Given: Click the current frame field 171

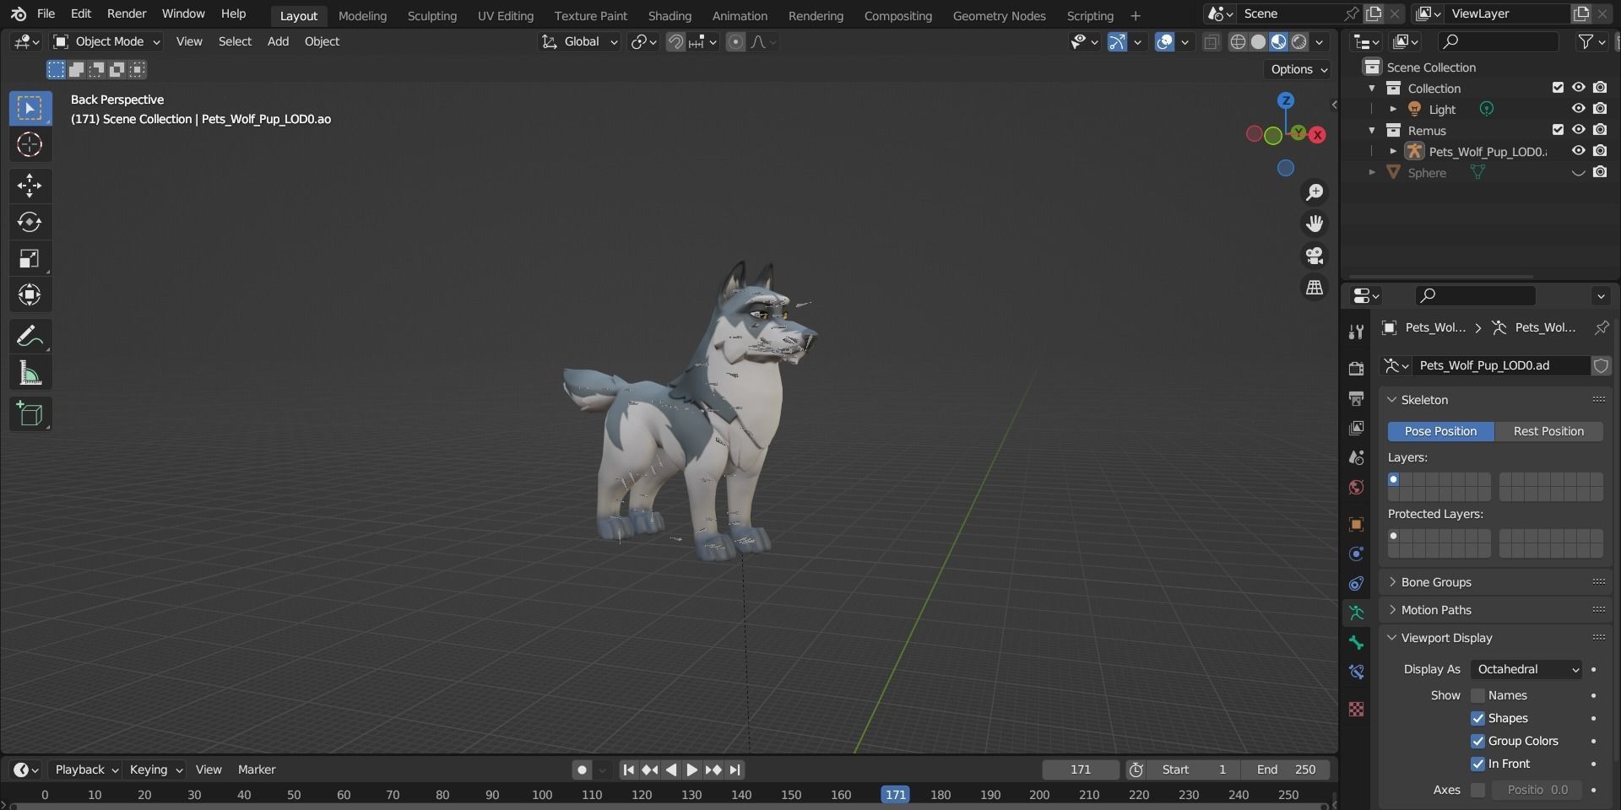Looking at the screenshot, I should tap(1081, 769).
